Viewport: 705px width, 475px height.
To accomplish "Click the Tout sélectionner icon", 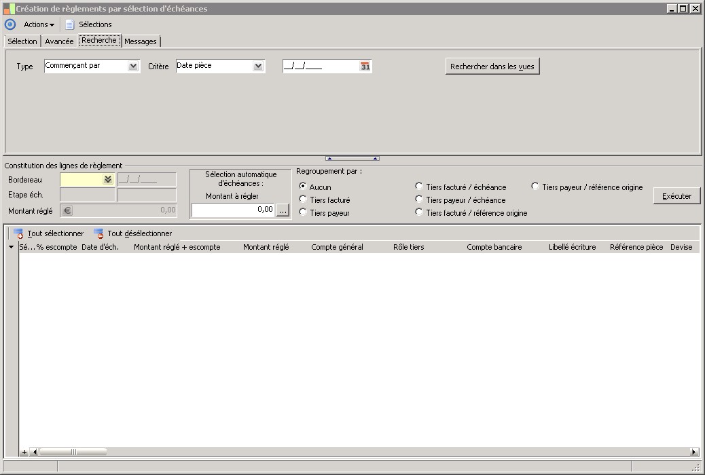I will coord(18,233).
